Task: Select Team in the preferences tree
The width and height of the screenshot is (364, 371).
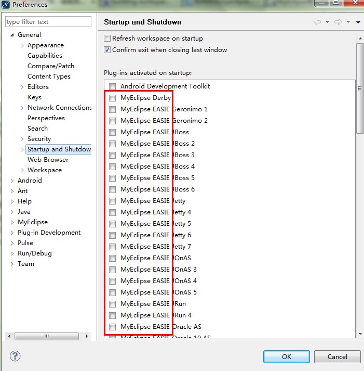Action: [x=26, y=264]
